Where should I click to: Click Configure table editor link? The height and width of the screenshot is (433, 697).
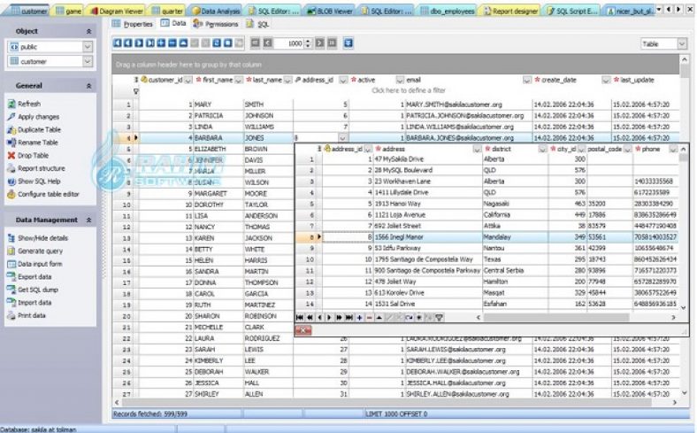pyautogui.click(x=49, y=195)
